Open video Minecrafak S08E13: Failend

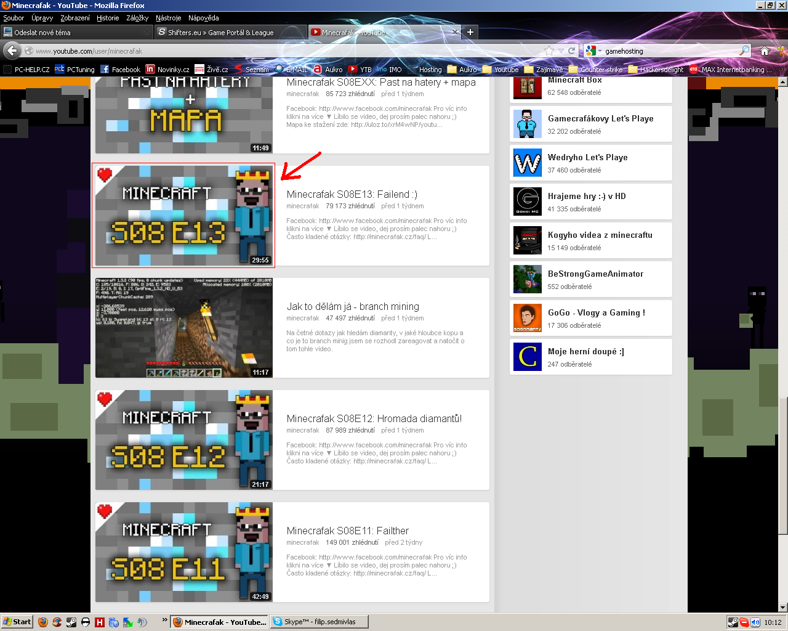[x=352, y=194]
